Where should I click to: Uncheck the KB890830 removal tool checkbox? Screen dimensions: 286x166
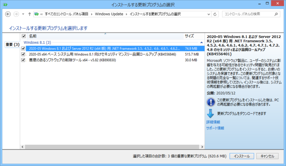[x=23, y=60]
